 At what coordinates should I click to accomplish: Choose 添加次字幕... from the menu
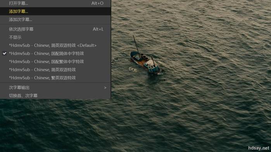click(55, 19)
